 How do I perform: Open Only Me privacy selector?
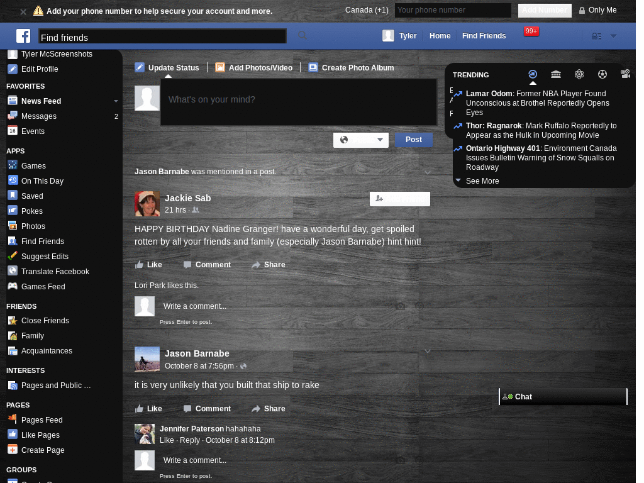597,10
